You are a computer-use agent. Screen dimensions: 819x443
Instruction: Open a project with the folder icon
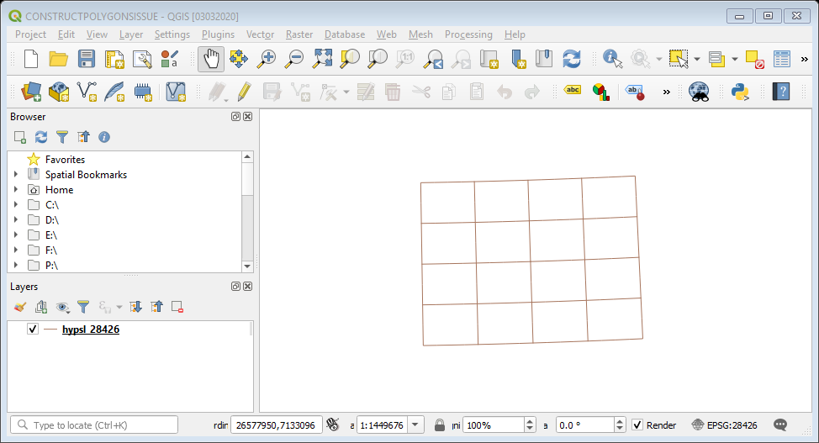(x=59, y=59)
